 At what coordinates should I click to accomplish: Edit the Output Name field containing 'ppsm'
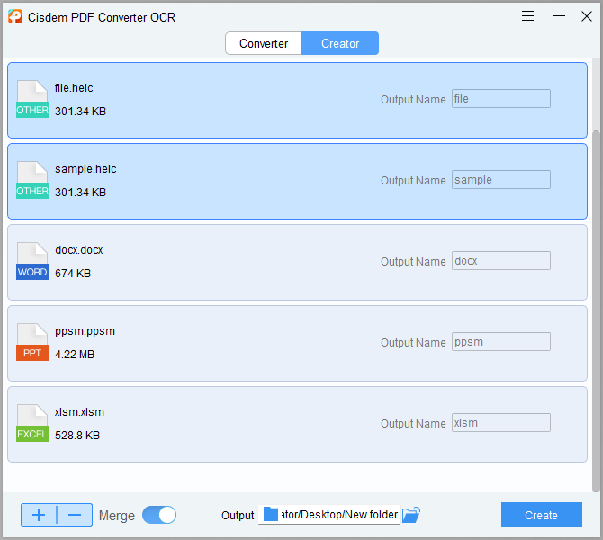coord(501,341)
